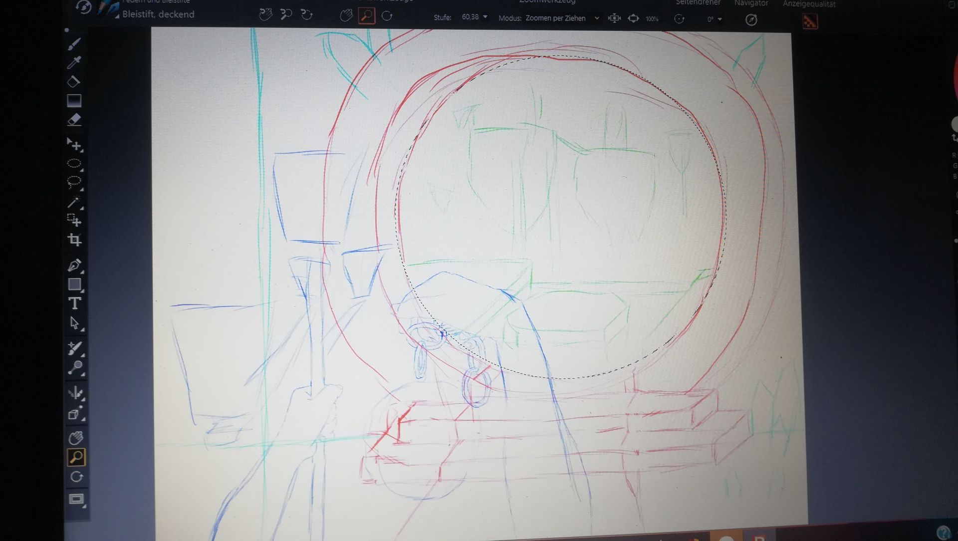This screenshot has height=541, width=958.
Task: Select the Paint Bucket tool
Action: [74, 81]
